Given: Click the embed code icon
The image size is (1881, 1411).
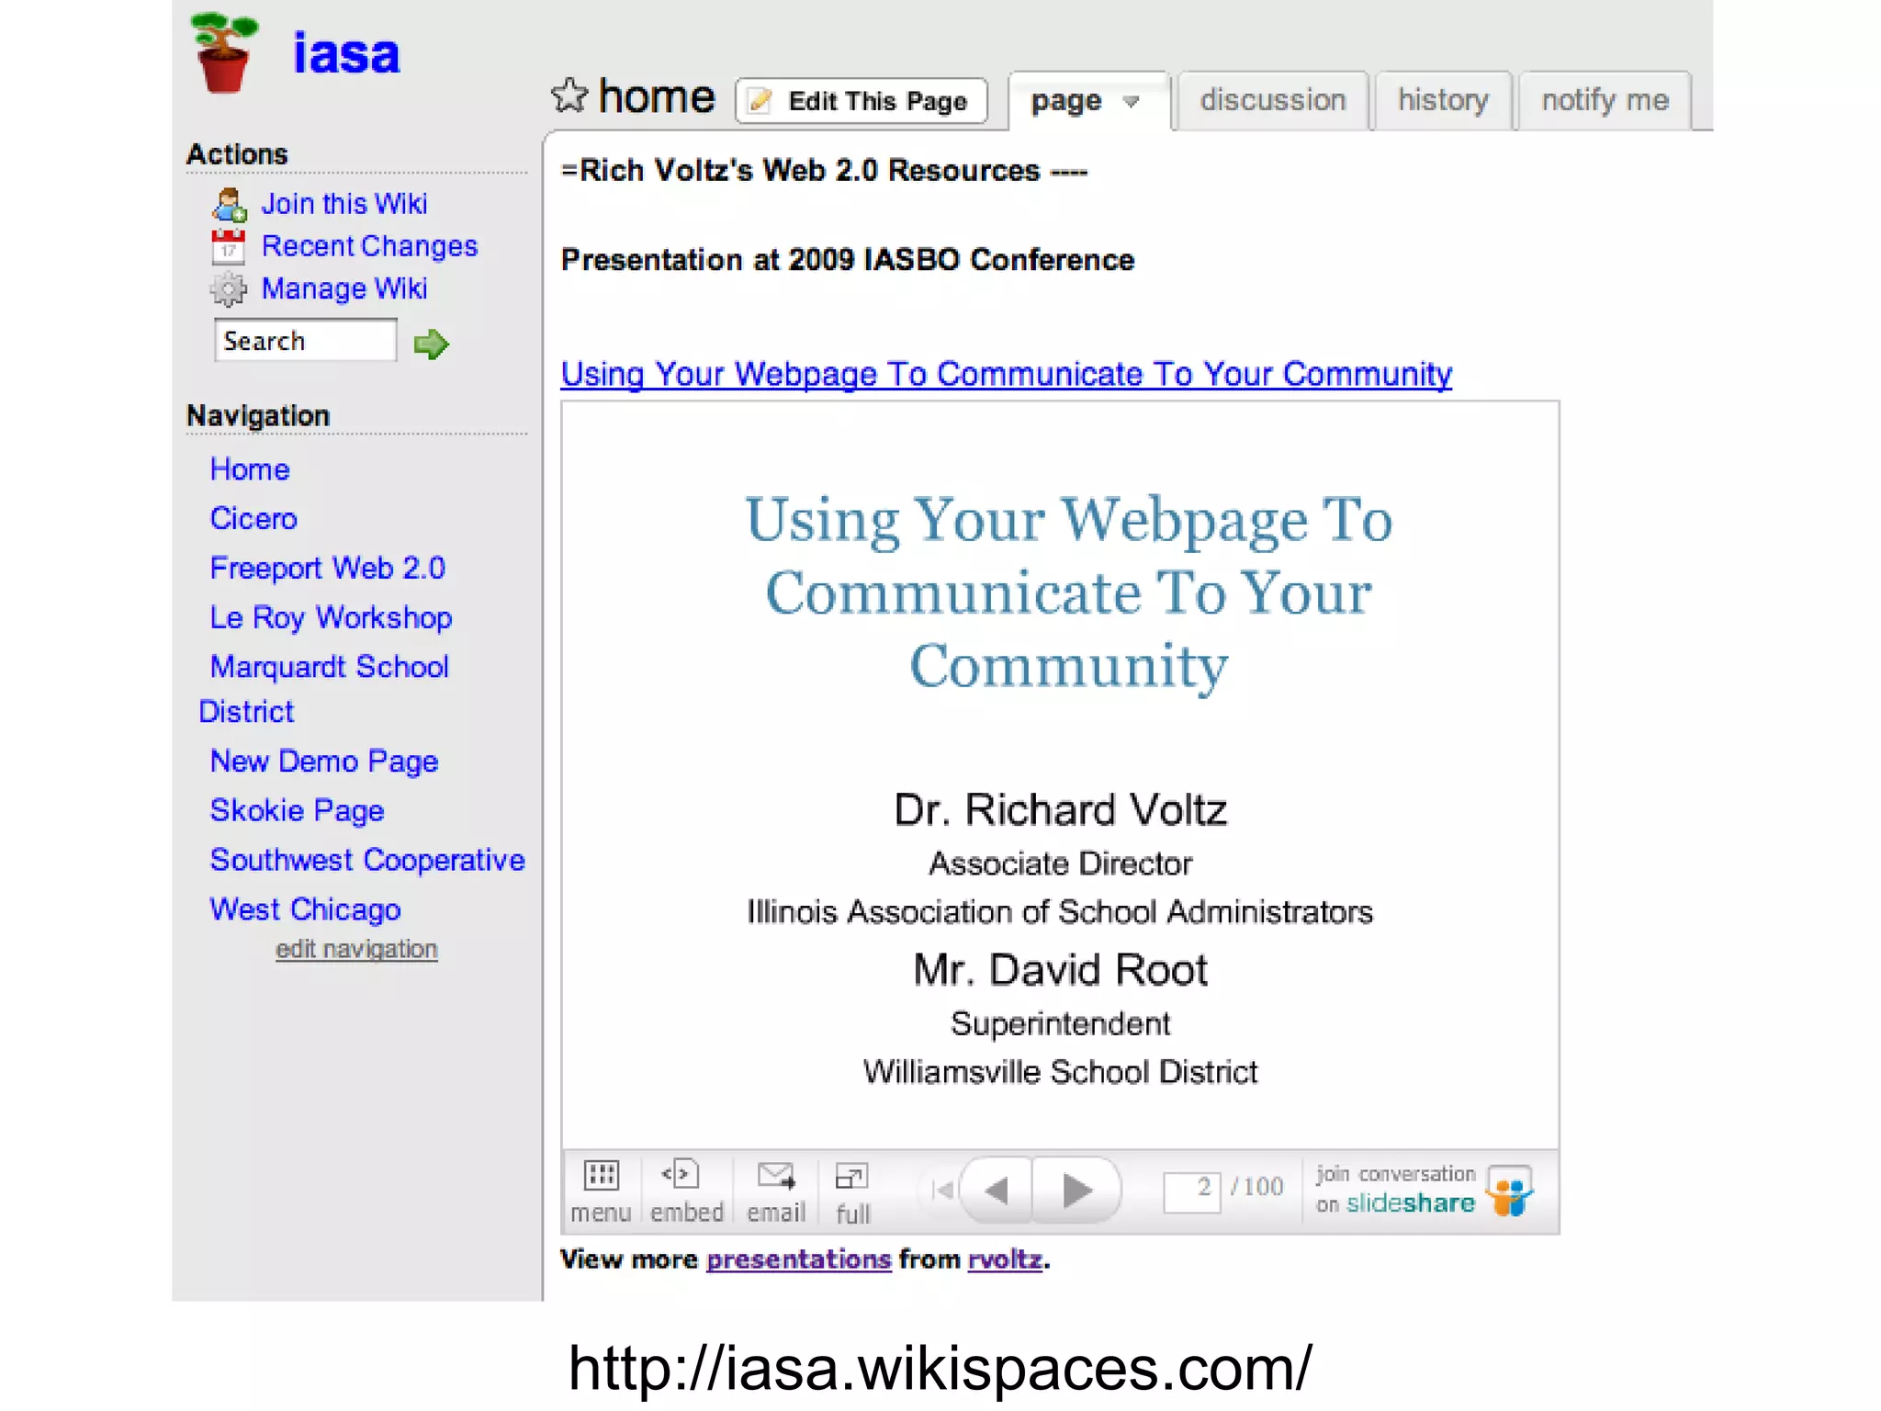Looking at the screenshot, I should click(x=681, y=1174).
